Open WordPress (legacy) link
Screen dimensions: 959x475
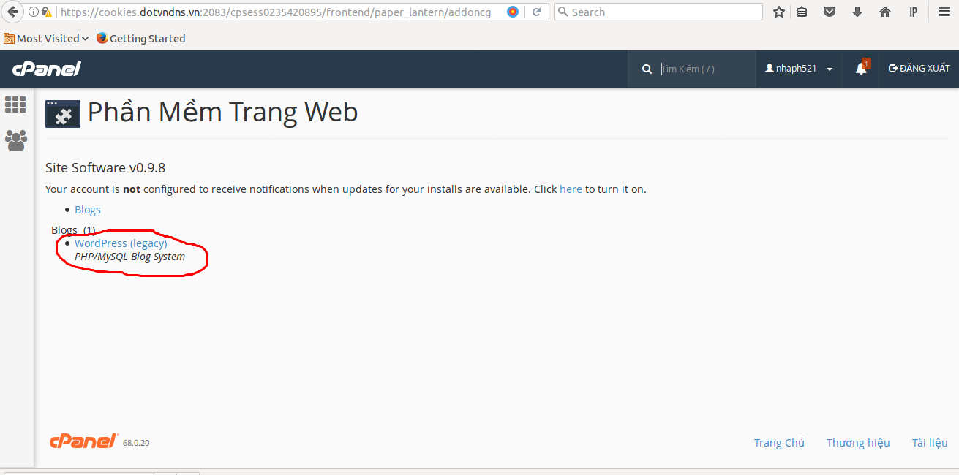click(x=121, y=243)
